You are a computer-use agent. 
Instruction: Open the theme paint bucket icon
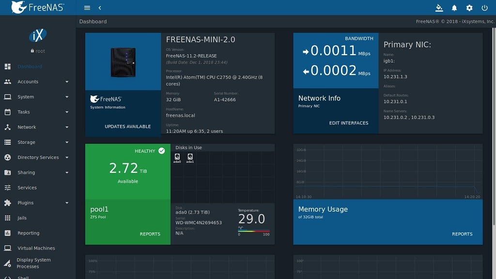[x=439, y=8]
